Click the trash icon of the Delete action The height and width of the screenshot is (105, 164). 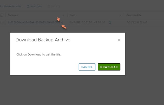pos(49,7)
